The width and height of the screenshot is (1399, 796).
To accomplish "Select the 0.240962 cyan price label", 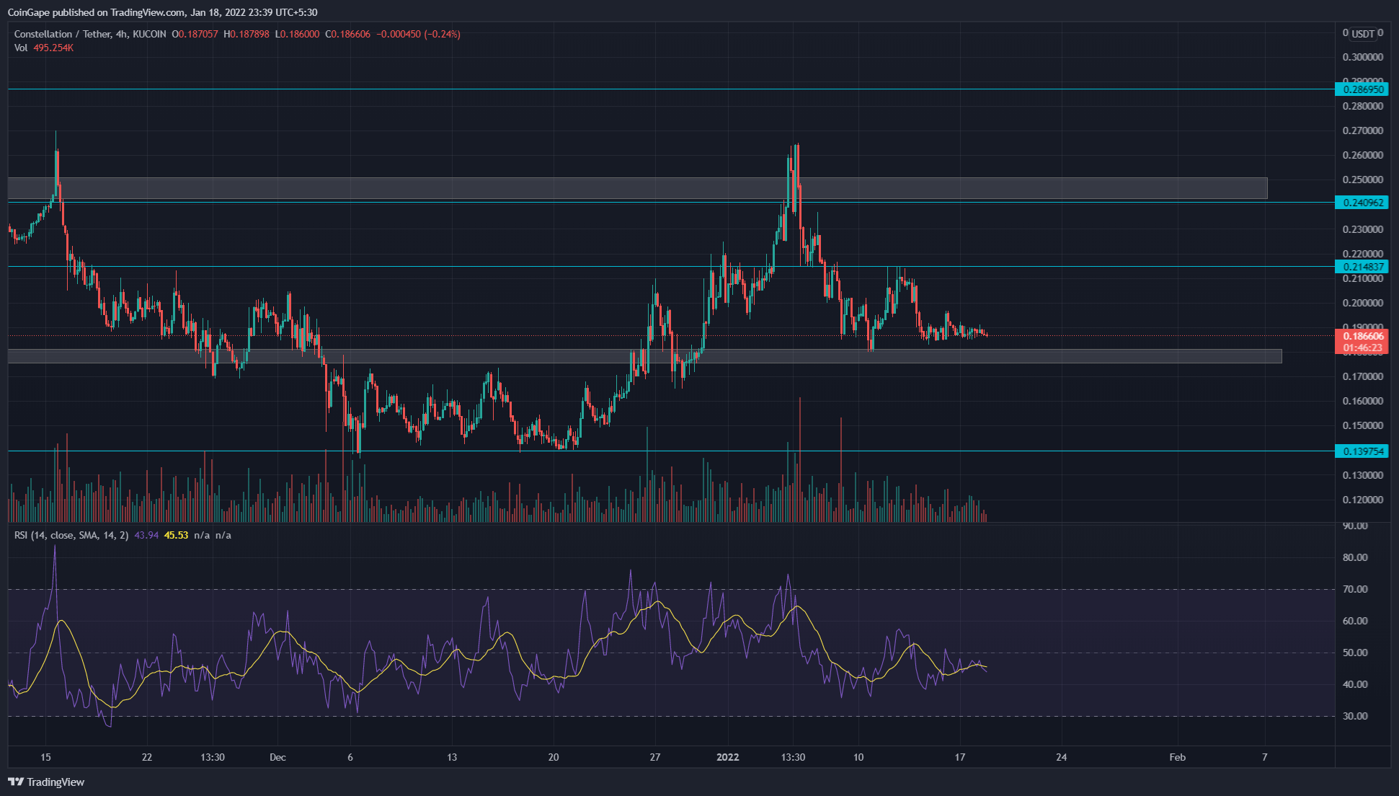I will tap(1361, 203).
